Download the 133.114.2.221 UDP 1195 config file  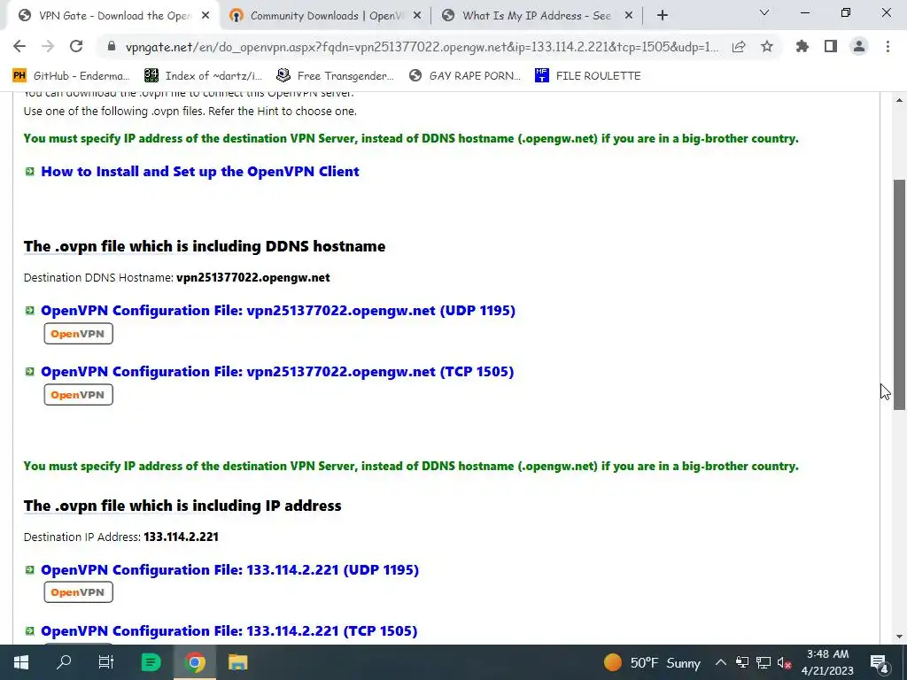[230, 569]
